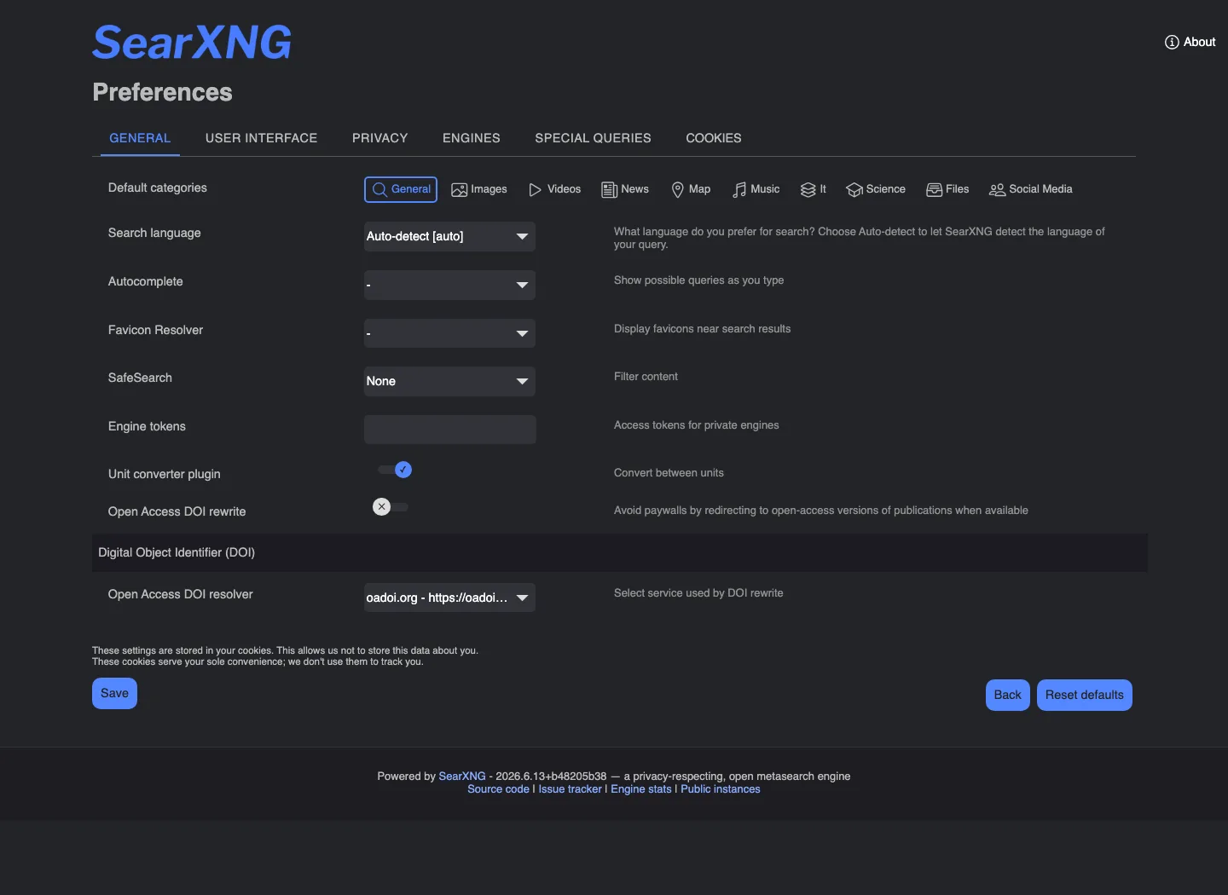The image size is (1228, 895).
Task: Click the Social Media people icon
Action: pyautogui.click(x=997, y=189)
